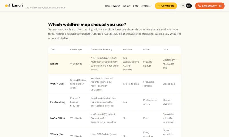The height and width of the screenshot is (137, 229).
Task: Select the NASA FIRMS row name
Action: pos(58,118)
